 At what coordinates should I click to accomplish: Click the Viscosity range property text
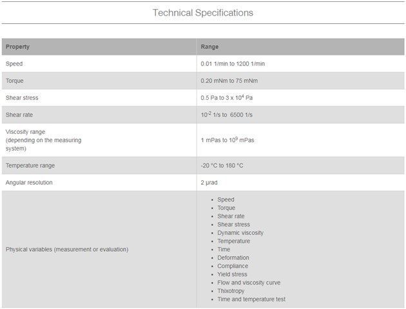click(43, 140)
